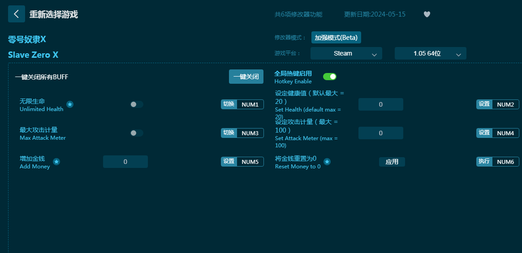Click the Unlimited Health label

click(42, 109)
